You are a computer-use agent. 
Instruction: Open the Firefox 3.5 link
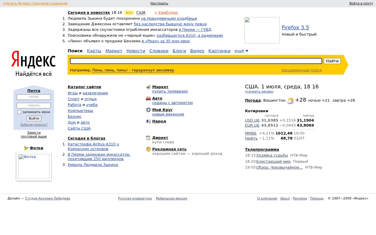[x=295, y=28]
